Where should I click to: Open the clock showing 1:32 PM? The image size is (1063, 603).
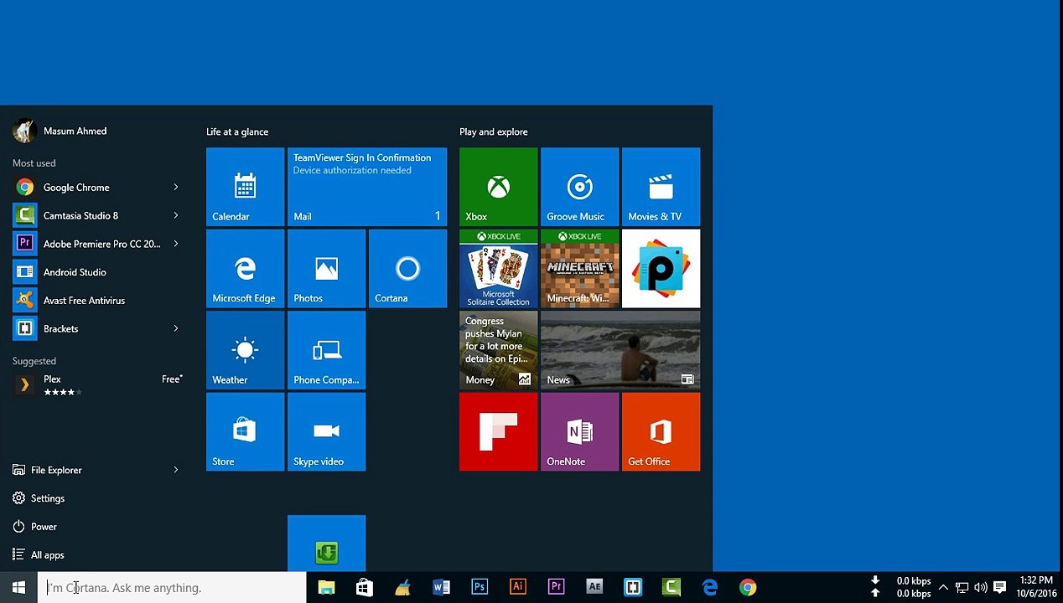(1036, 587)
